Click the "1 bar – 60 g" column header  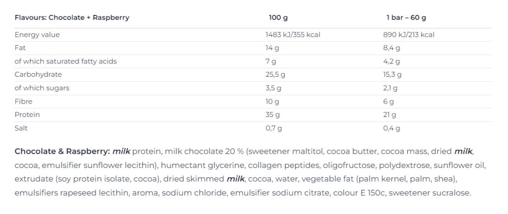(406, 18)
